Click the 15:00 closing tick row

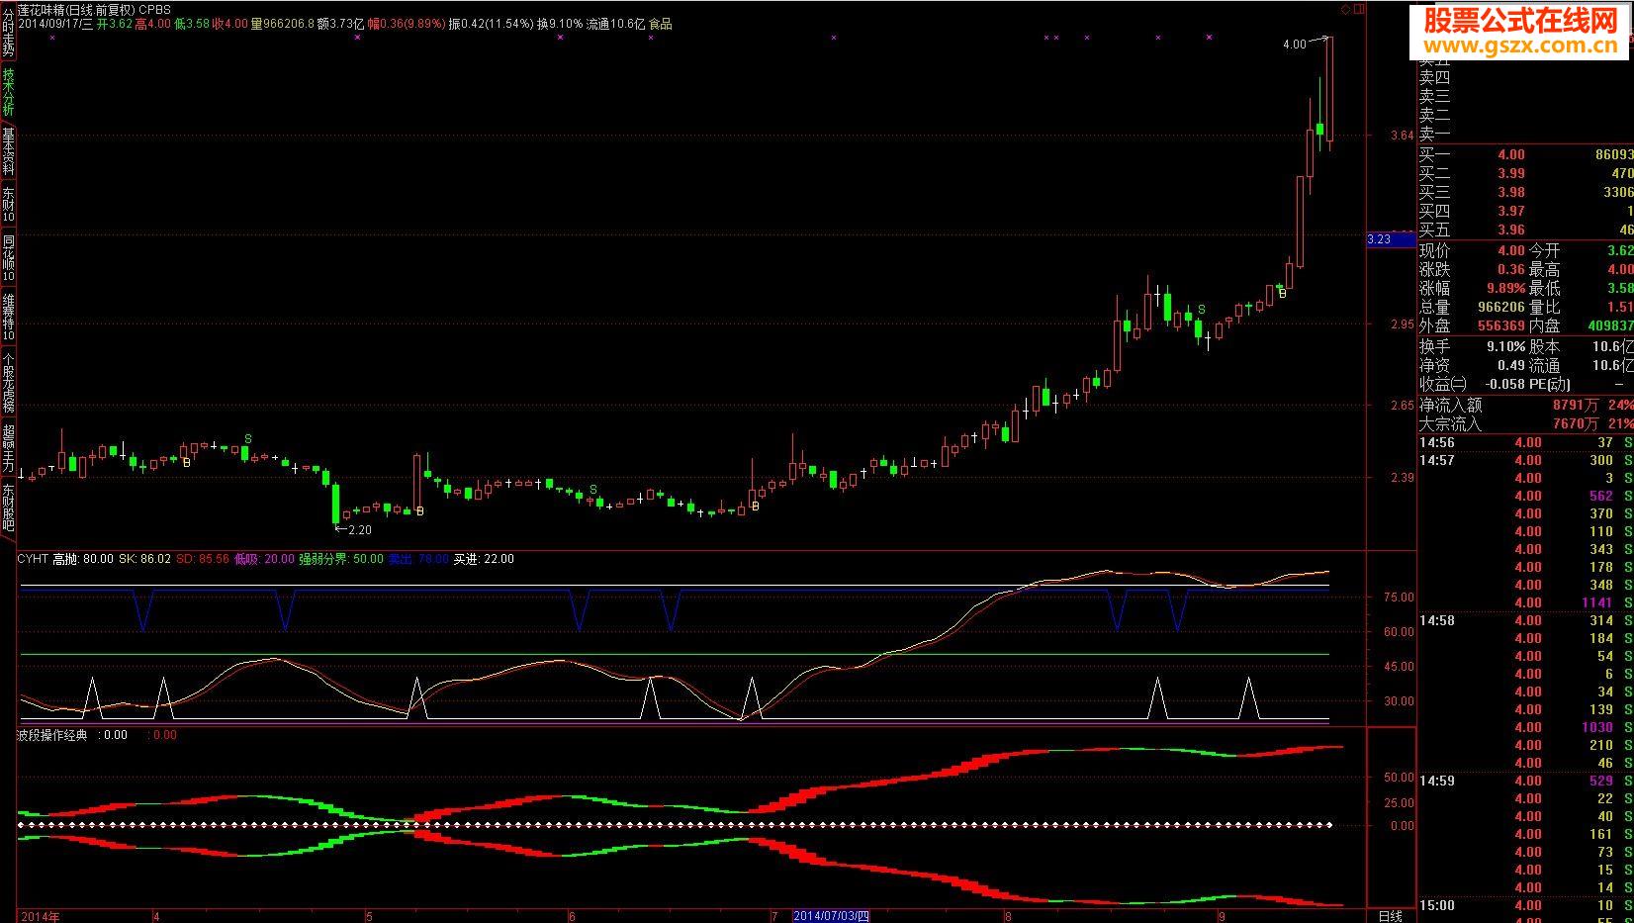tap(1525, 905)
